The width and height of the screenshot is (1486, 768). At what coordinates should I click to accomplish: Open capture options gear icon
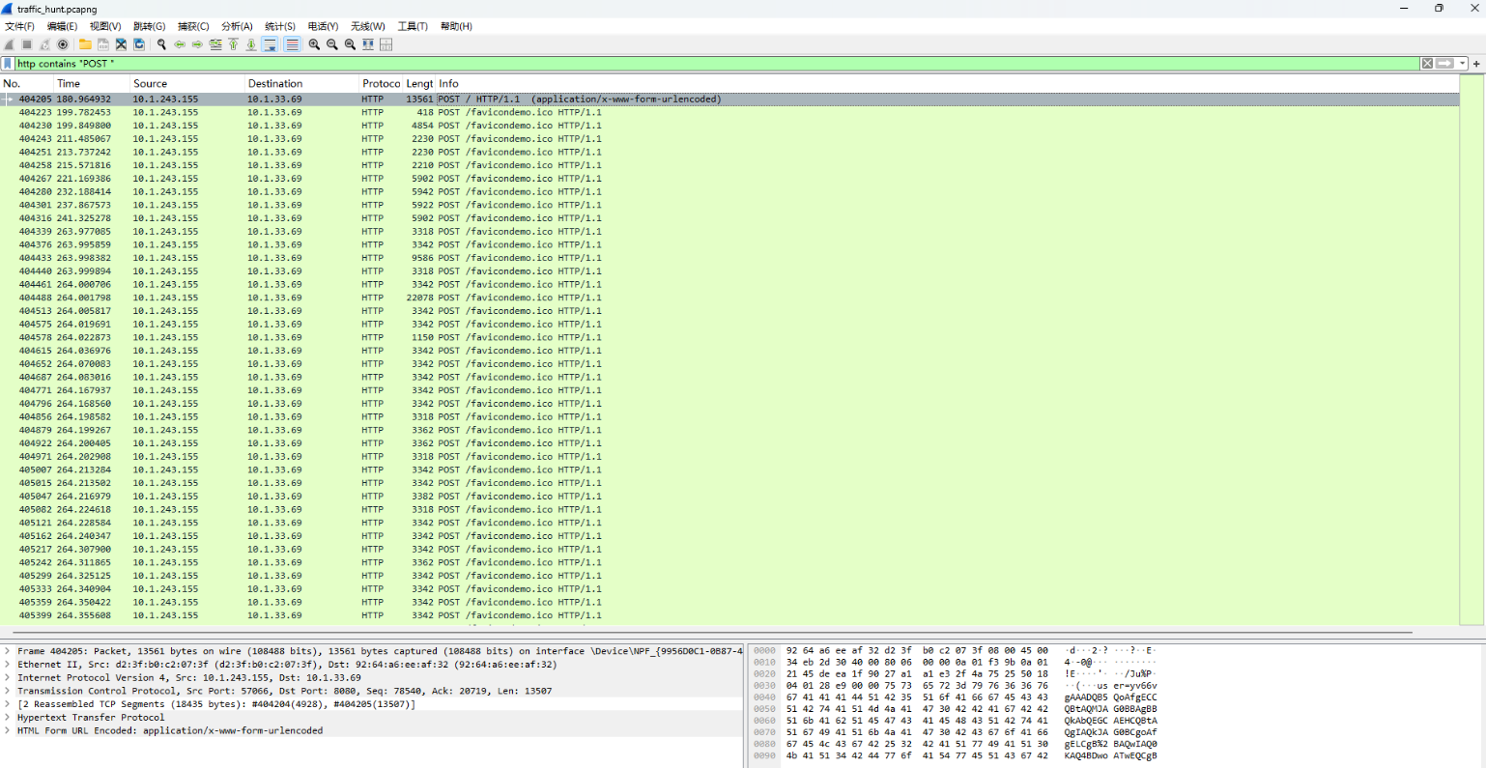click(x=63, y=44)
